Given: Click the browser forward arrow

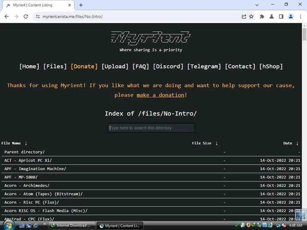Looking at the screenshot, I should [16, 17].
